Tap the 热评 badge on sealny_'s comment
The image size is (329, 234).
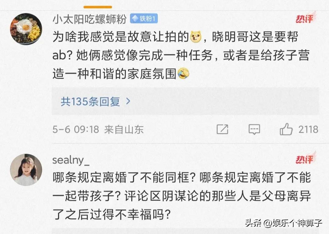(x=305, y=159)
